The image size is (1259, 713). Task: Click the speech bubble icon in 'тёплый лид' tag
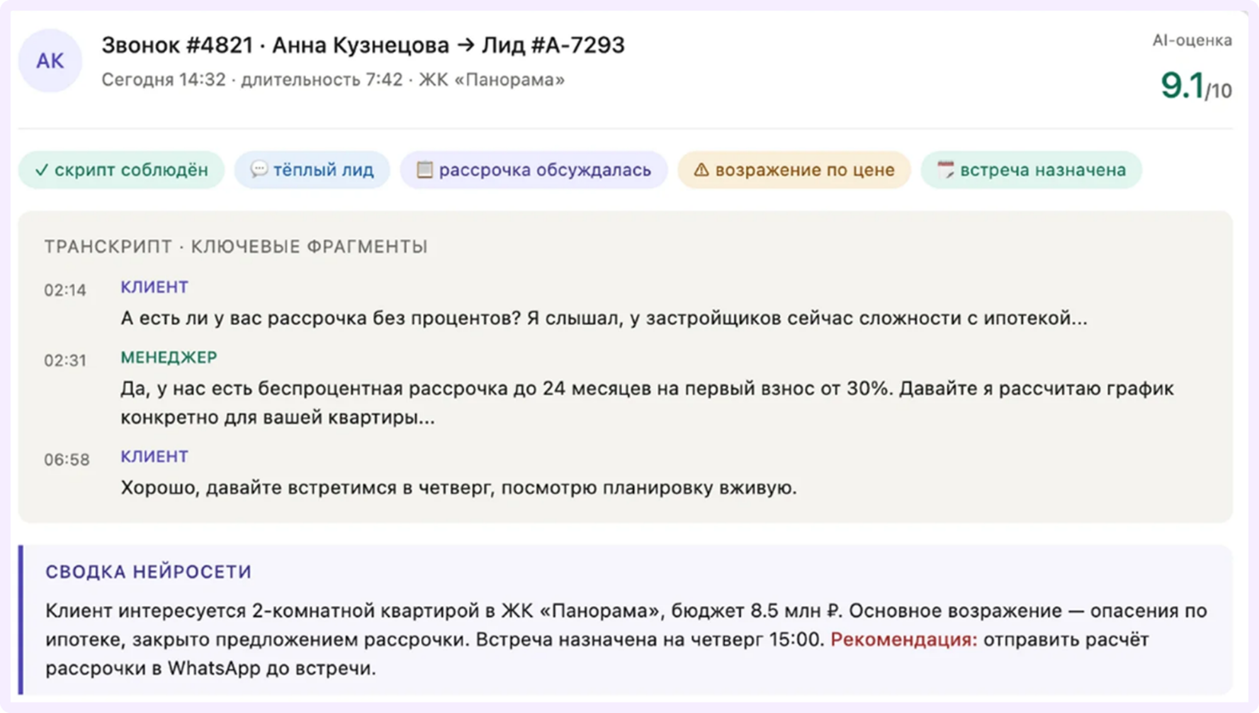(x=259, y=169)
